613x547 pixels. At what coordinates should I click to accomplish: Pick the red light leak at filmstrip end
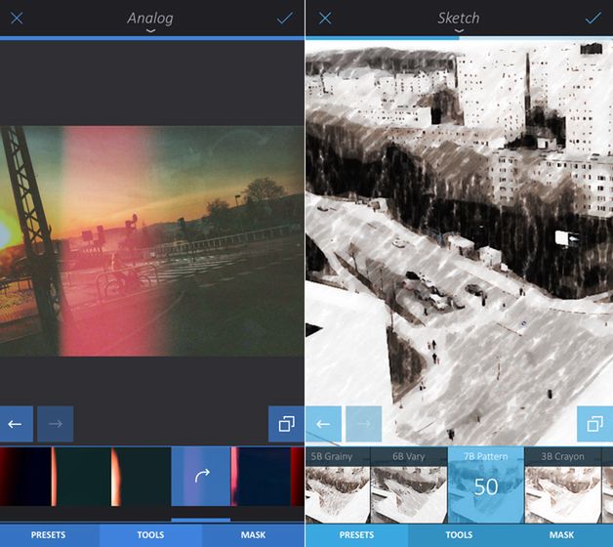pyautogui.click(x=298, y=477)
